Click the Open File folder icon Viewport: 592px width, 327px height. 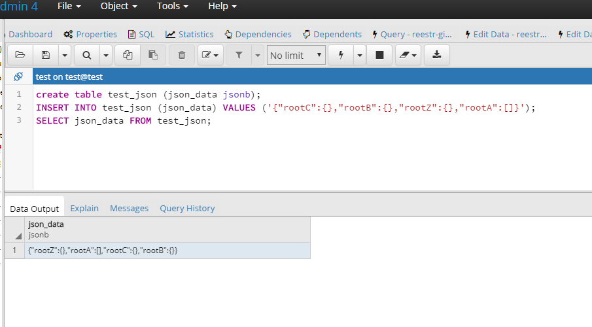pos(20,55)
